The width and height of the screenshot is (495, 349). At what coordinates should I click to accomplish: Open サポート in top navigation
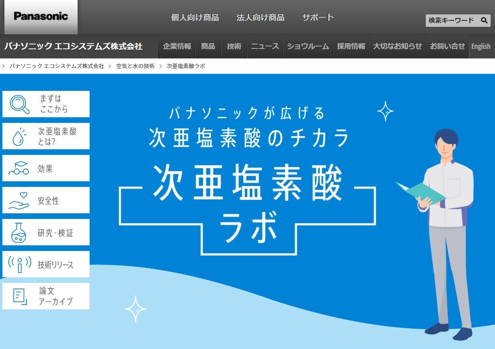(318, 17)
